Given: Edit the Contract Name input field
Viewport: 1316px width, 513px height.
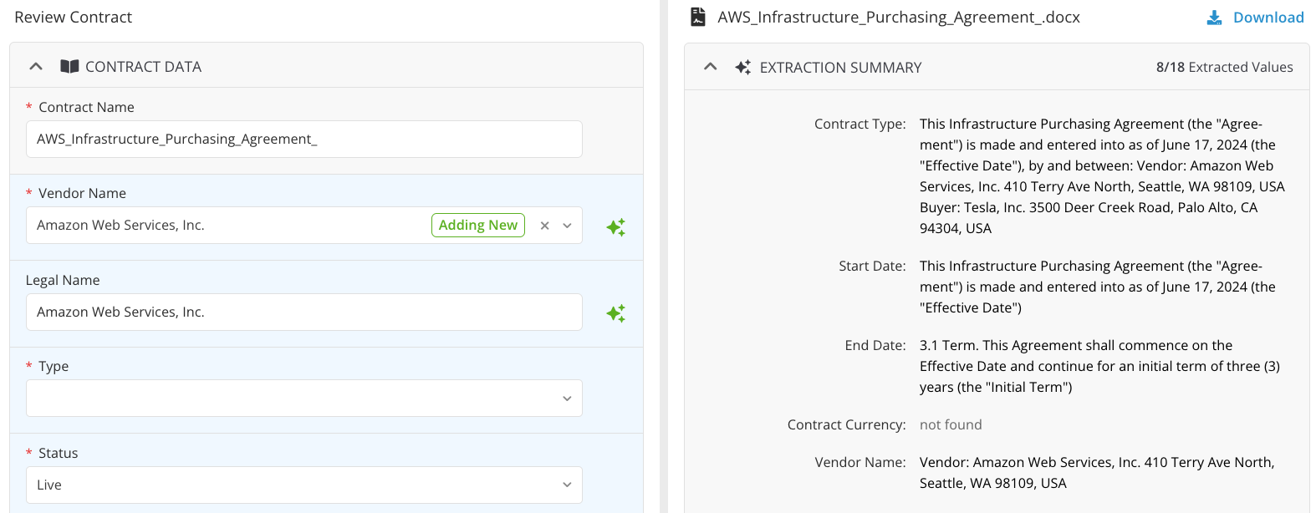Looking at the screenshot, I should pos(304,139).
